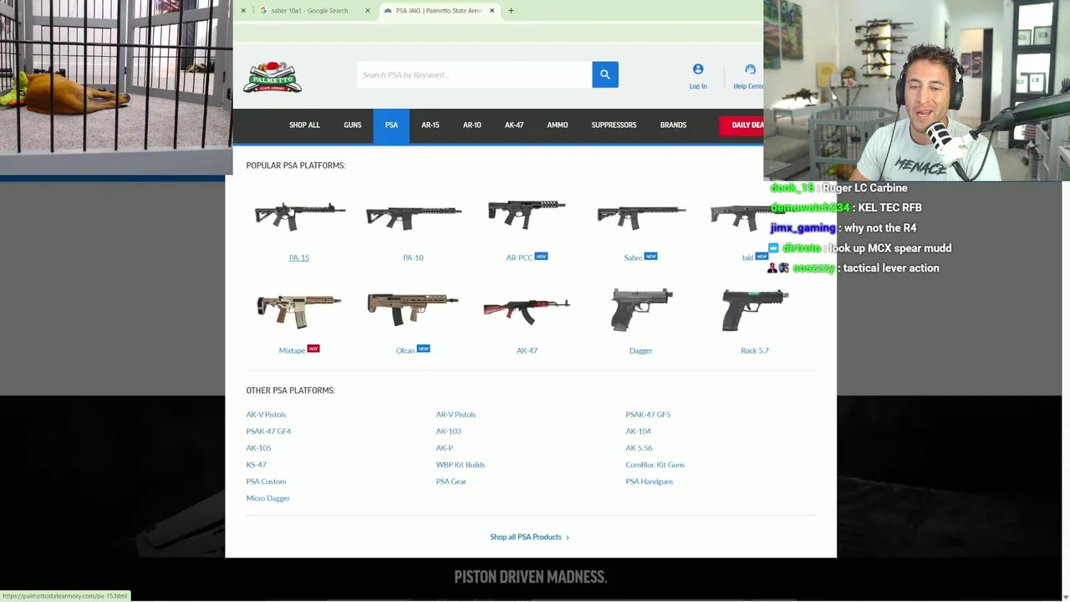Open the AK-103 link
Screen dimensions: 1070x602
click(x=448, y=431)
